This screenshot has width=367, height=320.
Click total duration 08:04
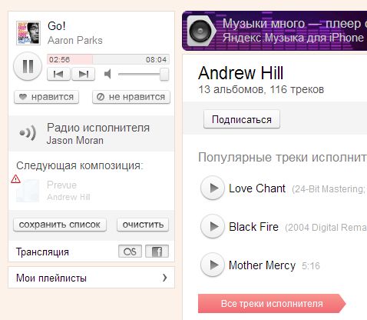(156, 60)
